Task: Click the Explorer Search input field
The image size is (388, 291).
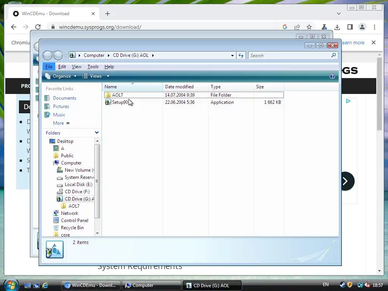Action: click(x=289, y=55)
